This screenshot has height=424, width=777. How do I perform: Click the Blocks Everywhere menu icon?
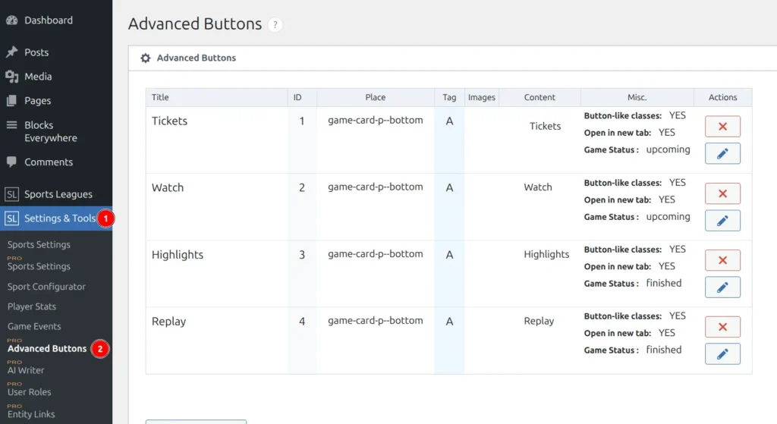12,125
